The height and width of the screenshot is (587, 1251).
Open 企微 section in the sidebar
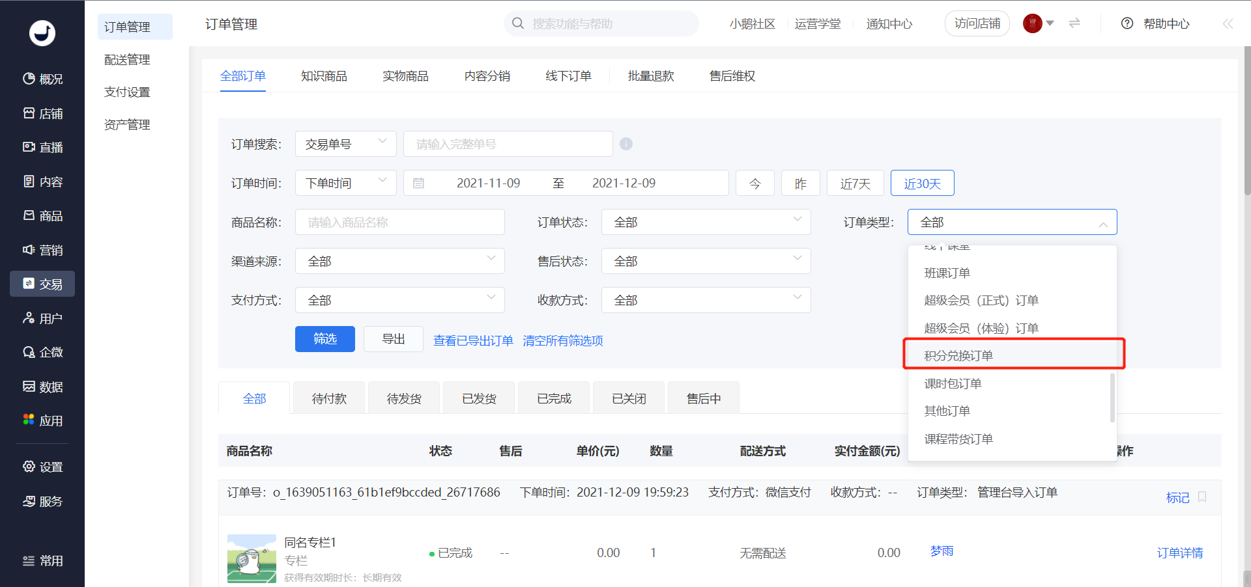coord(42,352)
